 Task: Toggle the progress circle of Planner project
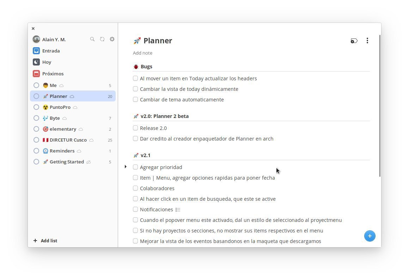pyautogui.click(x=36, y=96)
